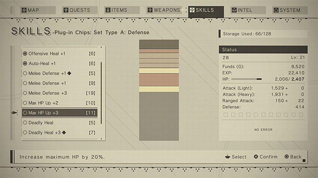Click the SYSTEM tab gear icon
This screenshot has height=178, width=318.
click(276, 10)
